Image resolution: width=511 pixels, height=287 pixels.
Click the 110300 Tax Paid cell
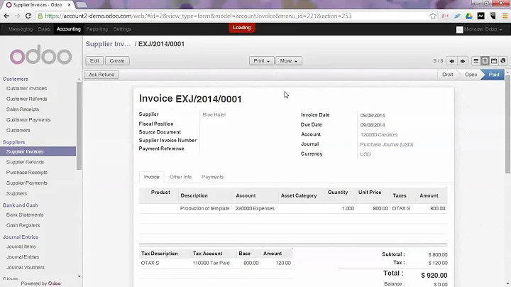click(211, 263)
